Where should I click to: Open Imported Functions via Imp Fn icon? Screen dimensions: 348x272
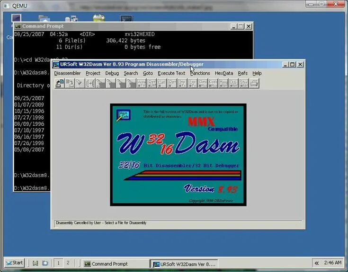click(182, 84)
